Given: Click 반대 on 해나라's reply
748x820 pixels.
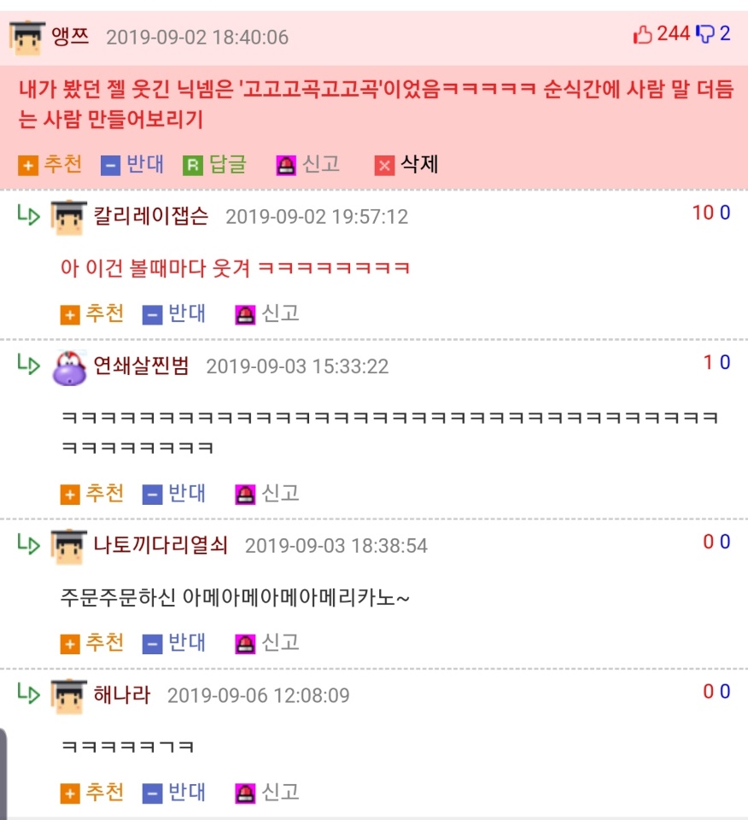Looking at the screenshot, I should tap(174, 793).
